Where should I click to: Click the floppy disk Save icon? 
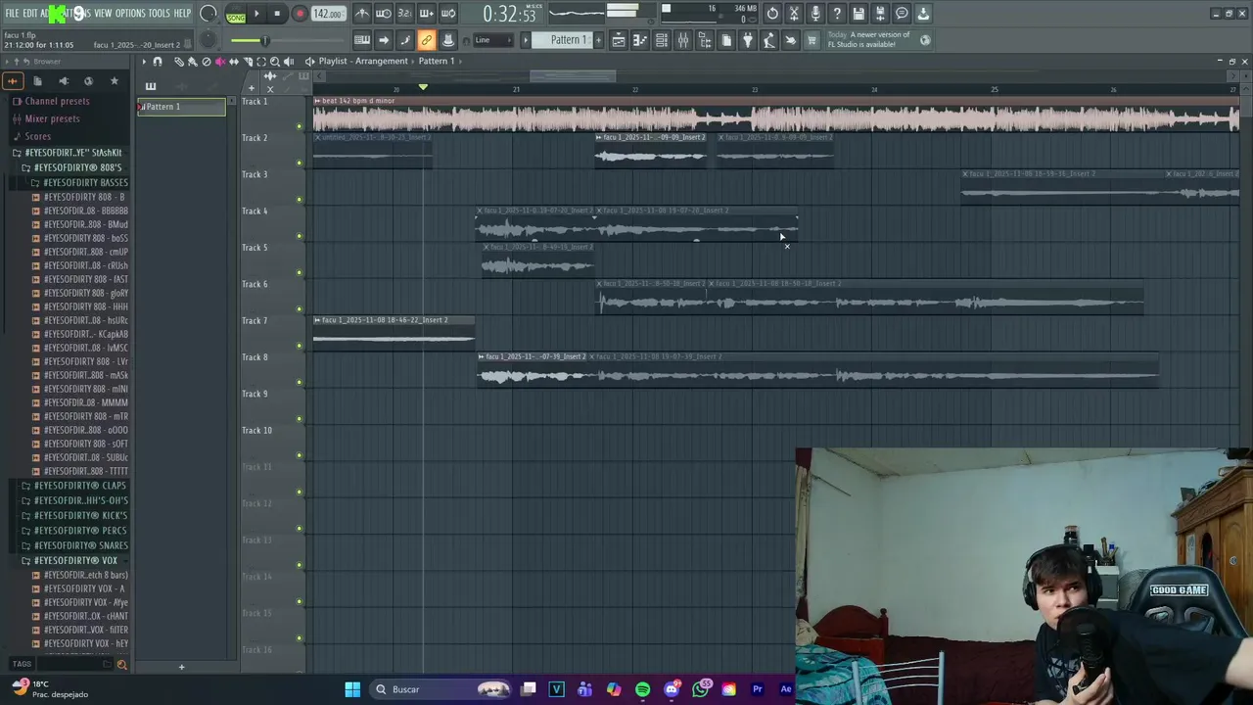click(x=859, y=14)
